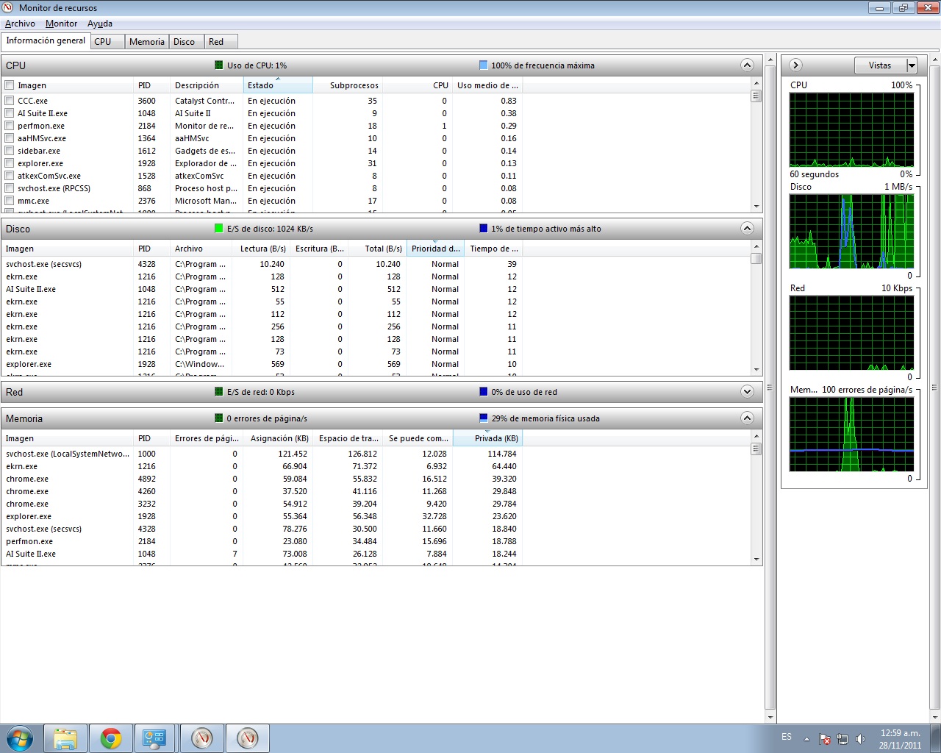
Task: Open Windows Start menu orb
Action: pos(20,738)
